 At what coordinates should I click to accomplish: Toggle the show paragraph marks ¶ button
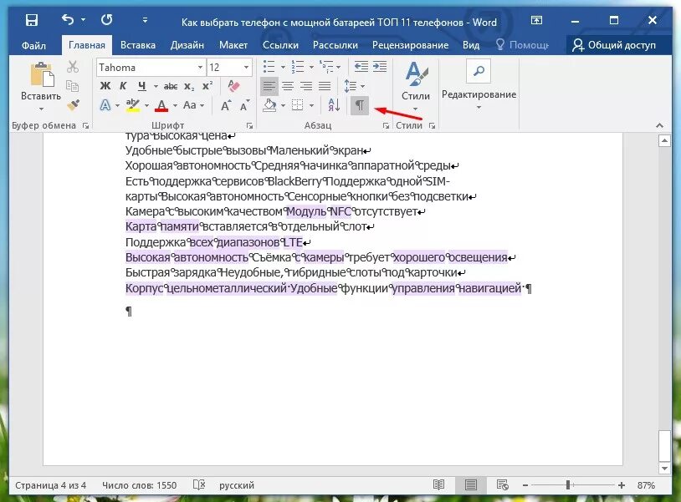pyautogui.click(x=360, y=105)
